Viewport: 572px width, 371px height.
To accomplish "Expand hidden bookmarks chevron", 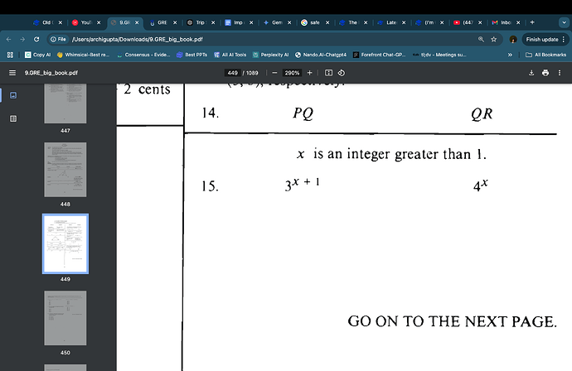I will (510, 55).
